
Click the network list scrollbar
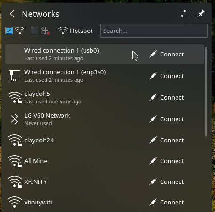pos(206,92)
